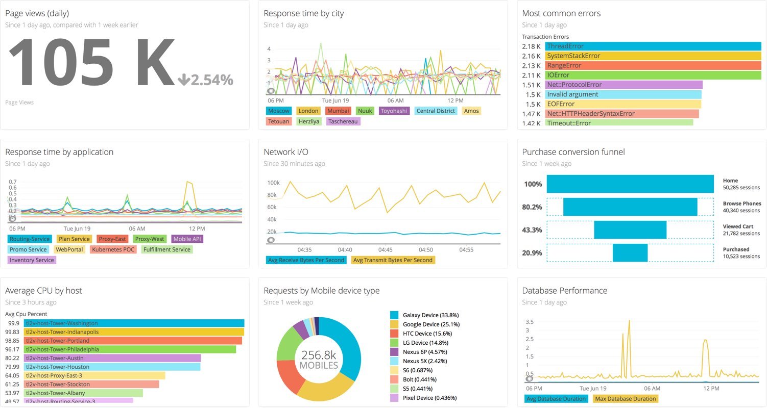
Task: Toggle the Moscow series legend chip
Action: [x=279, y=111]
